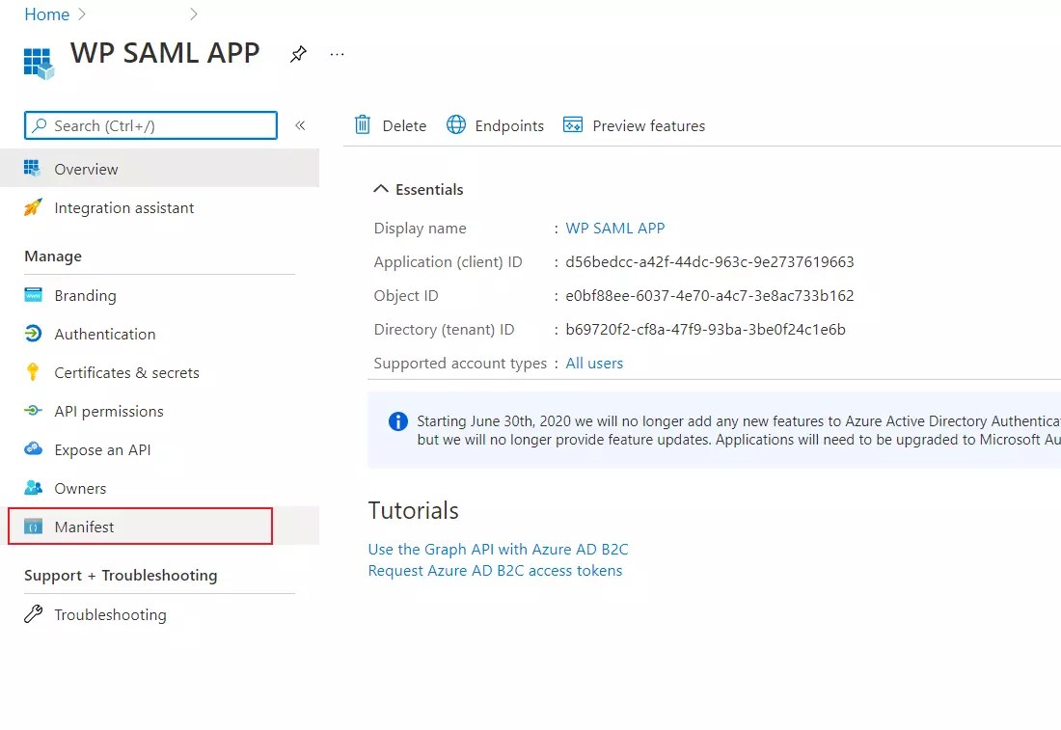Open the Branding settings page

click(x=83, y=295)
